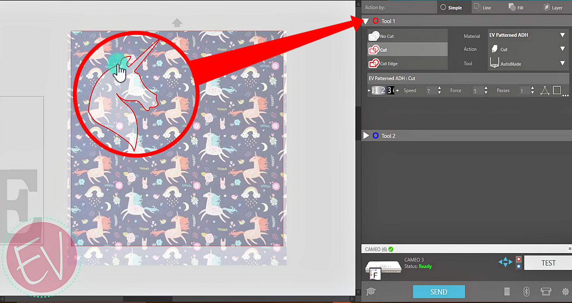
Task: Switch to the Line action tab
Action: [x=484, y=7]
